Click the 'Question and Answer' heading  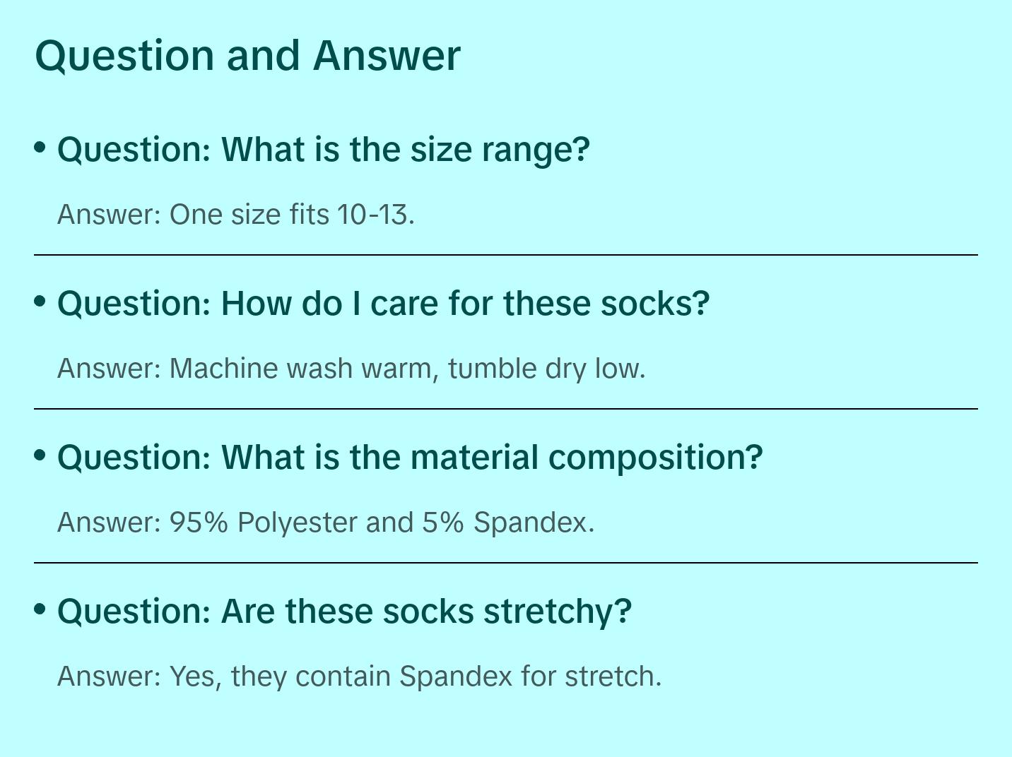pos(247,56)
